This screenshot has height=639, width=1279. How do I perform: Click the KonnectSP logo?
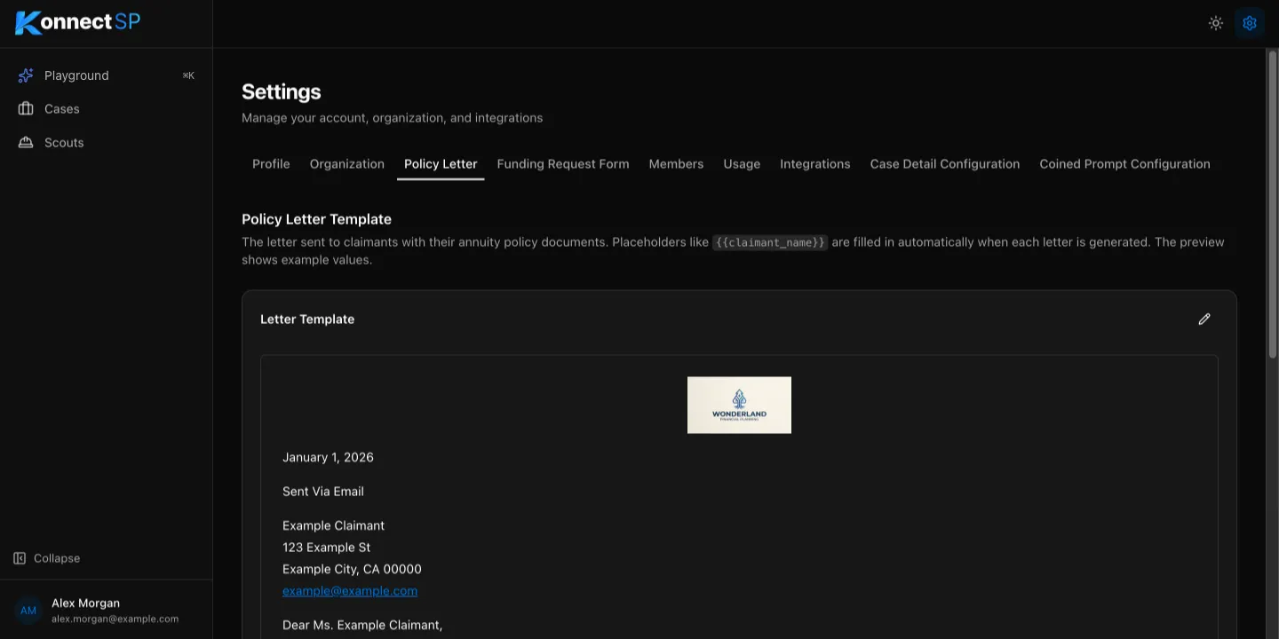pos(78,22)
